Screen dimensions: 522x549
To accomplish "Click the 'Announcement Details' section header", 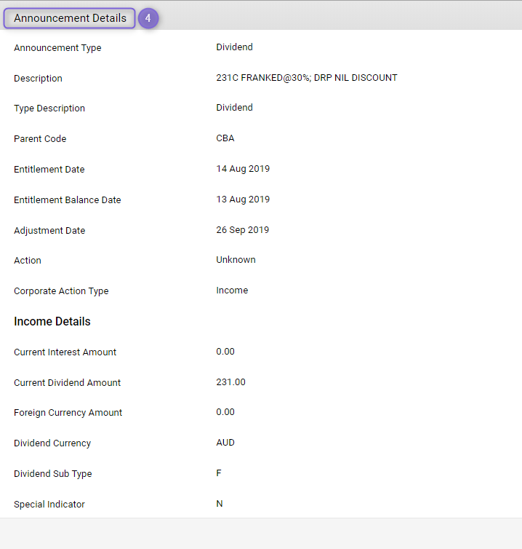I will pos(70,18).
